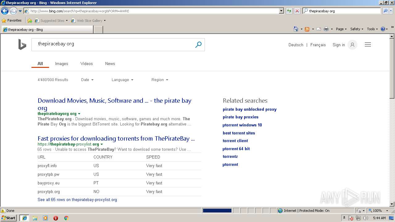The height and width of the screenshot is (222, 395).
Task: Open 'Download Movies, Music, Software' result
Action: click(x=114, y=104)
